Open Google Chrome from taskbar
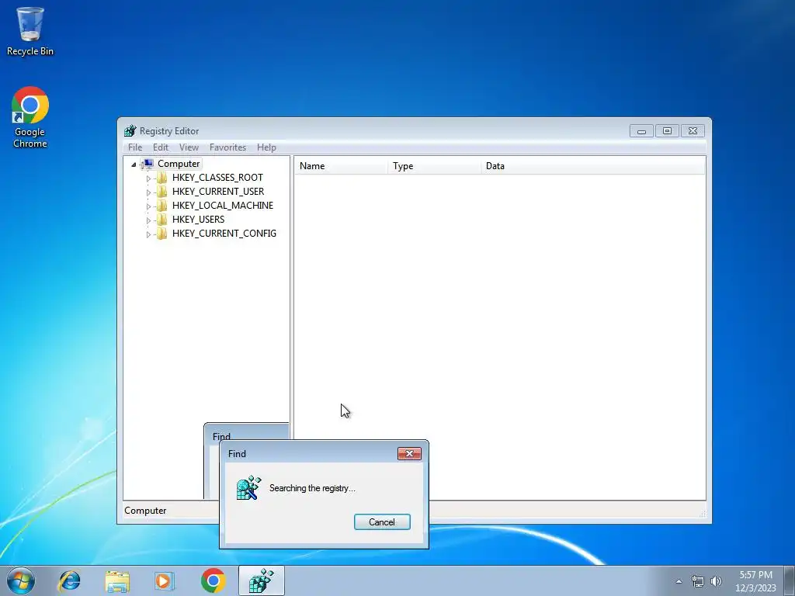The width and height of the screenshot is (795, 596). [213, 580]
